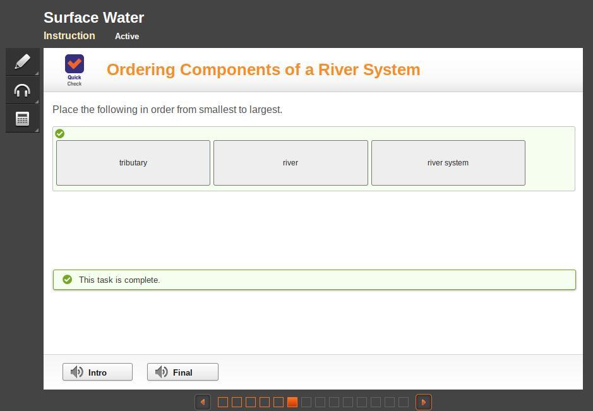The image size is (593, 411).
Task: Click the green check icon above tributary
Action: [60, 133]
